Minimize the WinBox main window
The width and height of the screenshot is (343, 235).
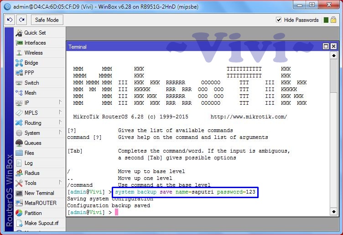[300, 5]
